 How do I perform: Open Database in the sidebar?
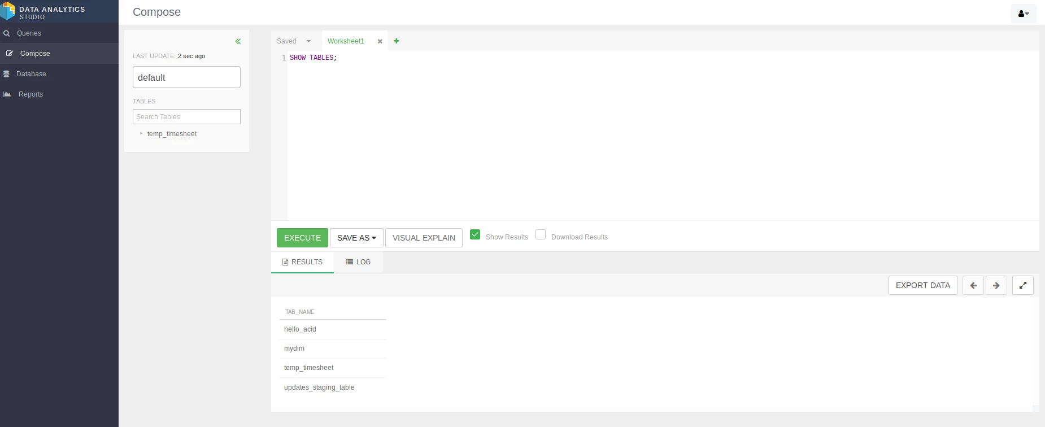59,74
